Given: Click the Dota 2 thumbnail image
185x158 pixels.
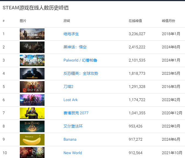Looking at the screenshot, I should 32,87.
